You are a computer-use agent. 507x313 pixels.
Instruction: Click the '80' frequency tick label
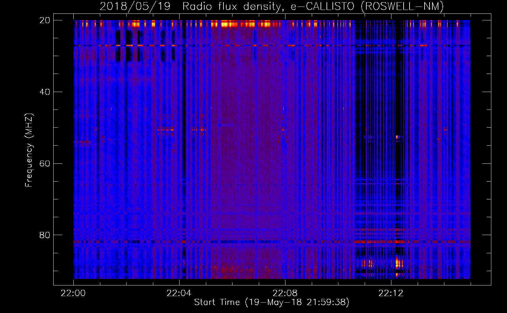click(45, 235)
